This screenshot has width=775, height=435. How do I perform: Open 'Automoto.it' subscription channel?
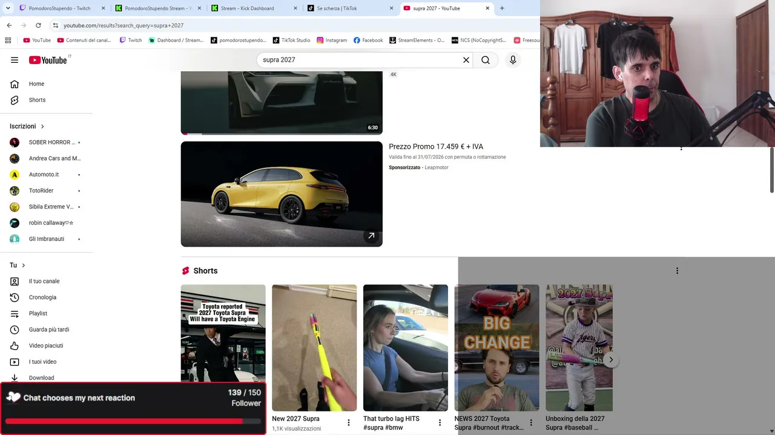[47, 175]
